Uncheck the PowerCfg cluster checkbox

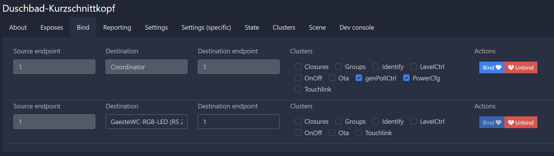pos(406,78)
